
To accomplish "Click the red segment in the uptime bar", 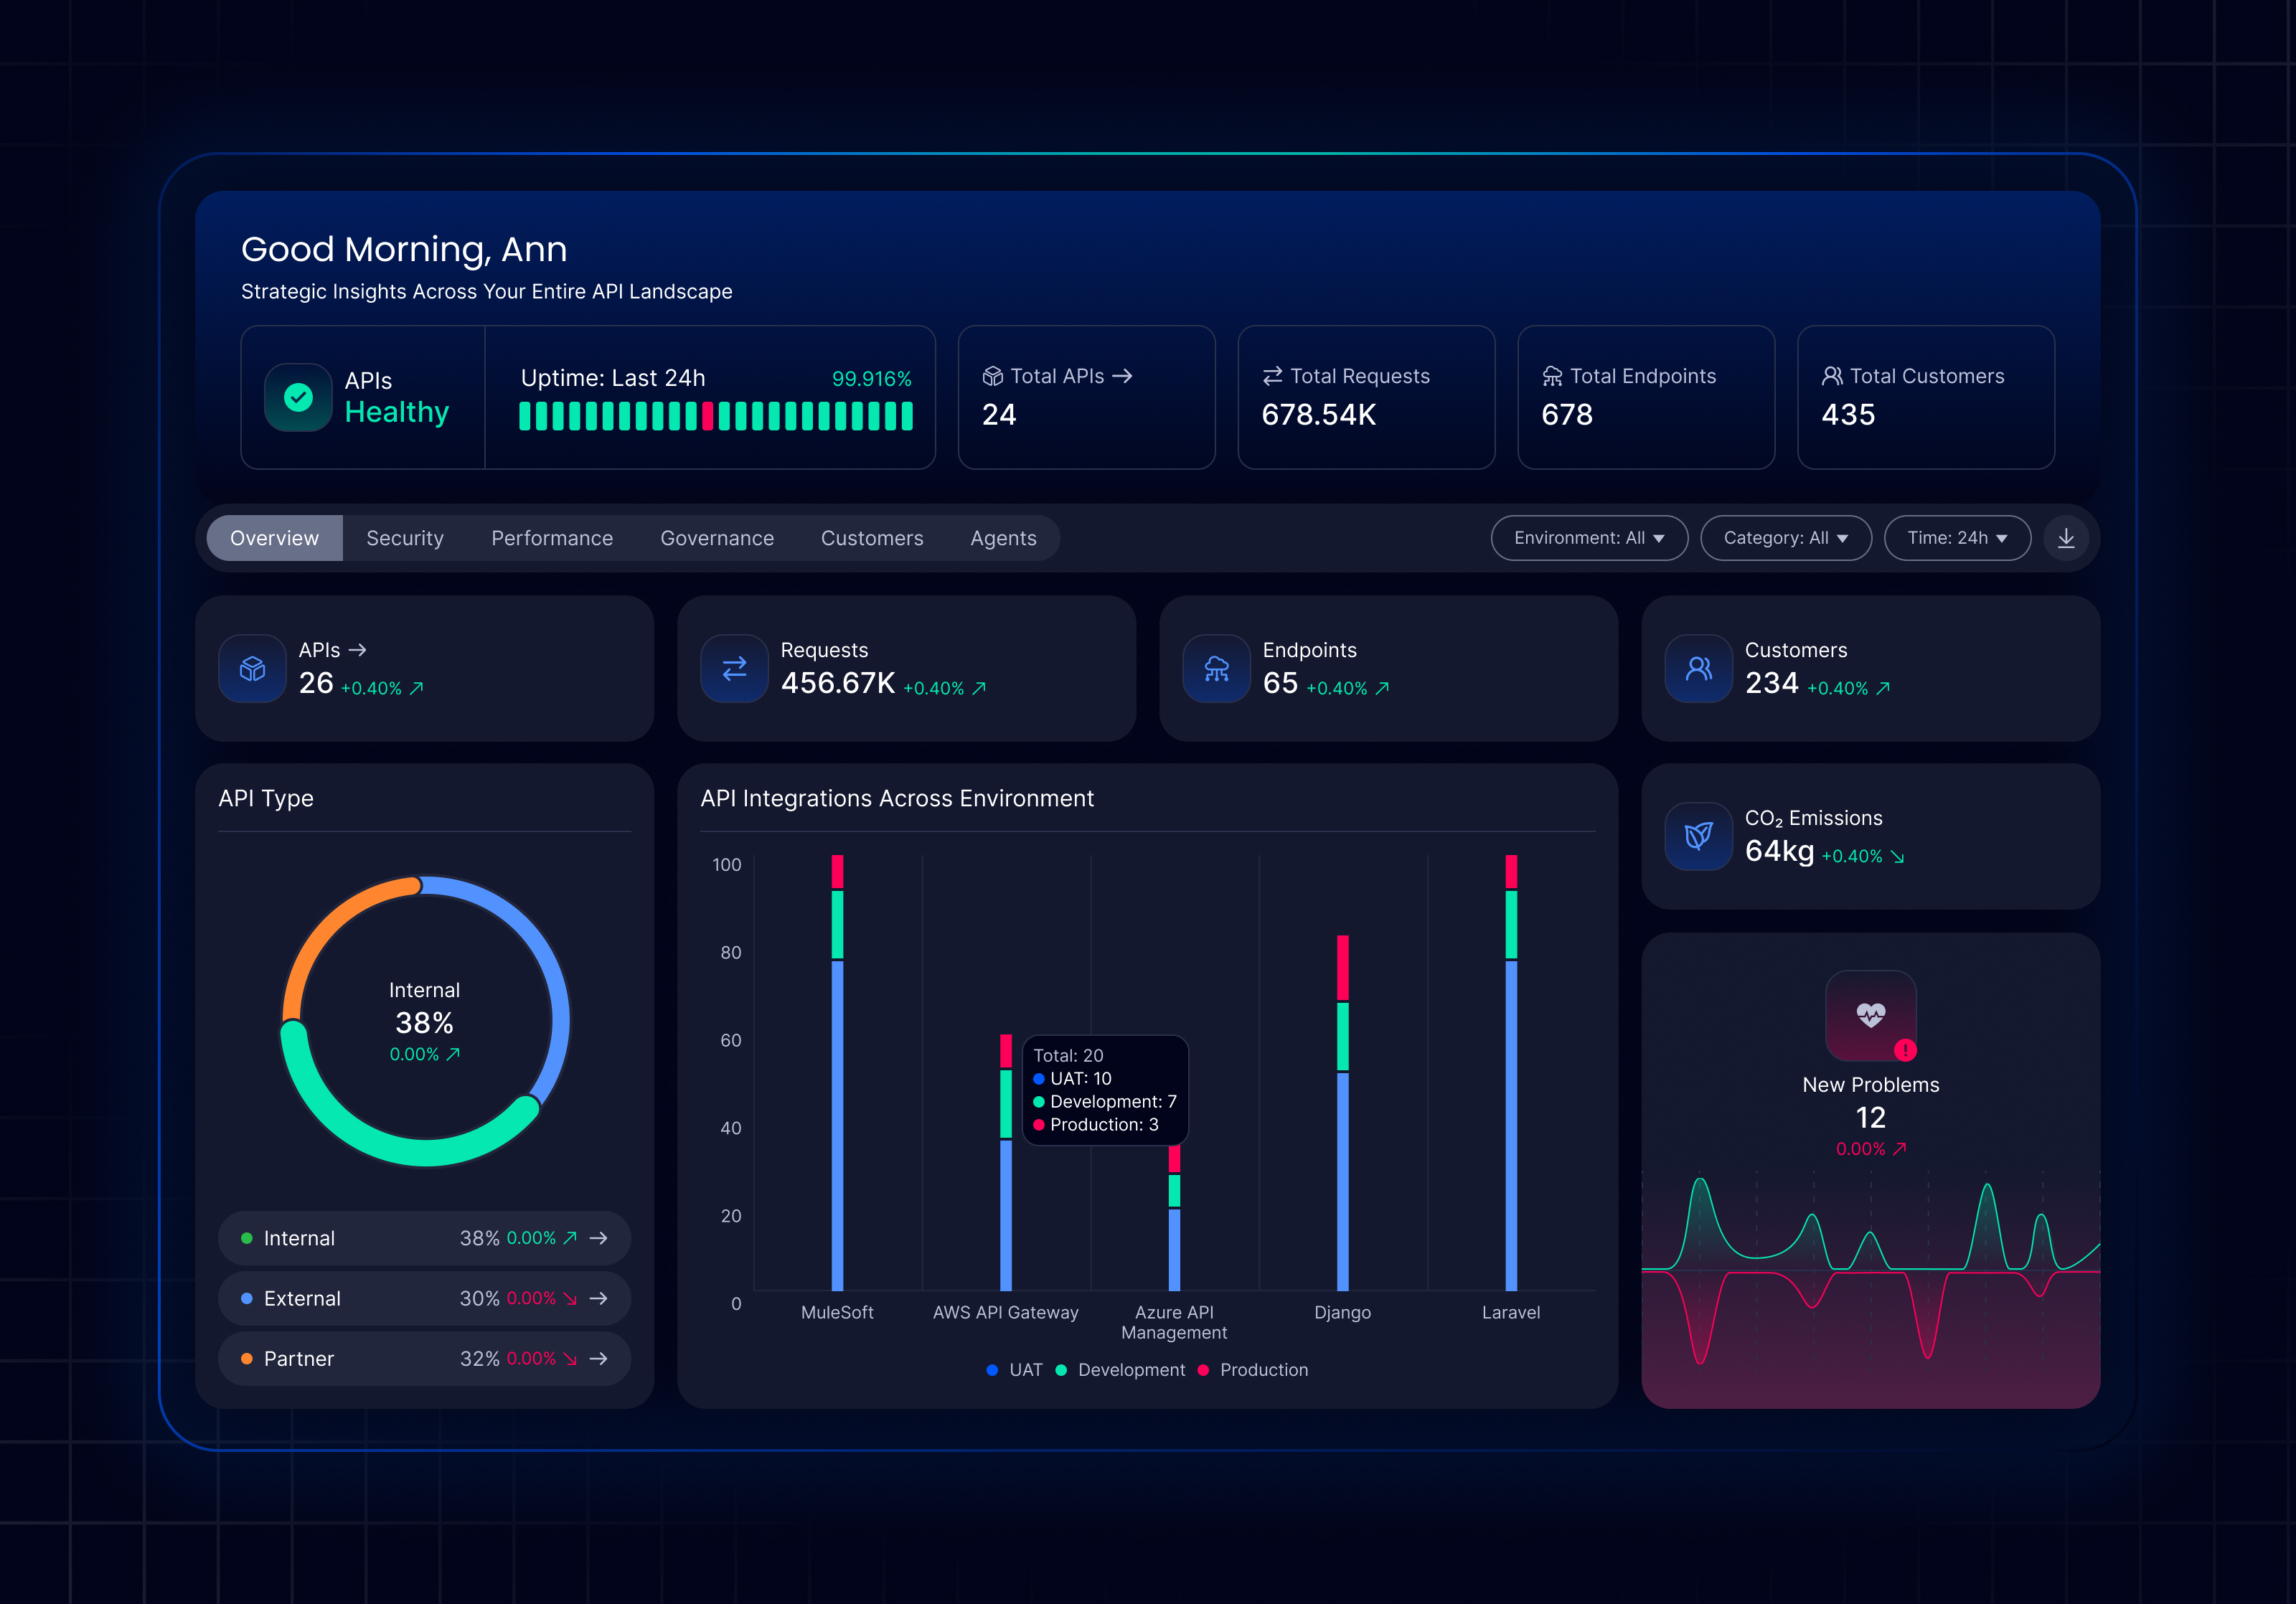I will click(708, 416).
